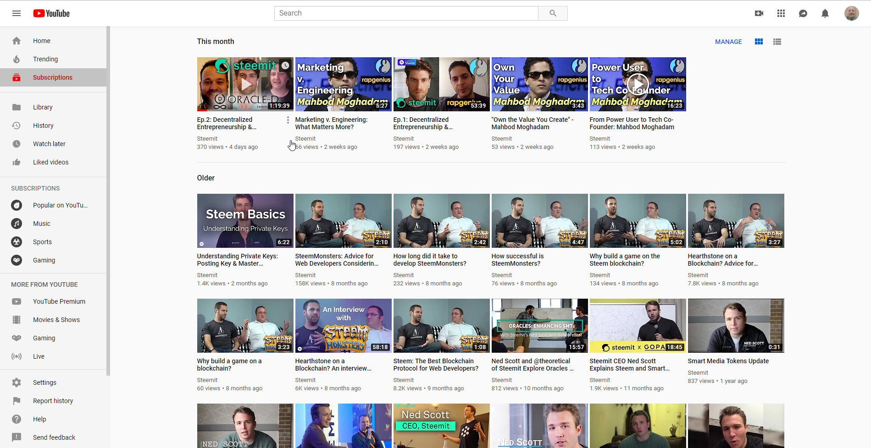Click the Trending flame icon
The height and width of the screenshot is (448, 871).
click(x=17, y=59)
